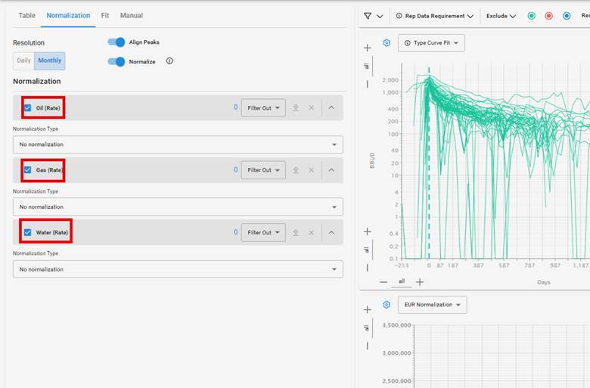Open settings gear beside Type Curve Fit
590x388 pixels.
pyautogui.click(x=387, y=43)
